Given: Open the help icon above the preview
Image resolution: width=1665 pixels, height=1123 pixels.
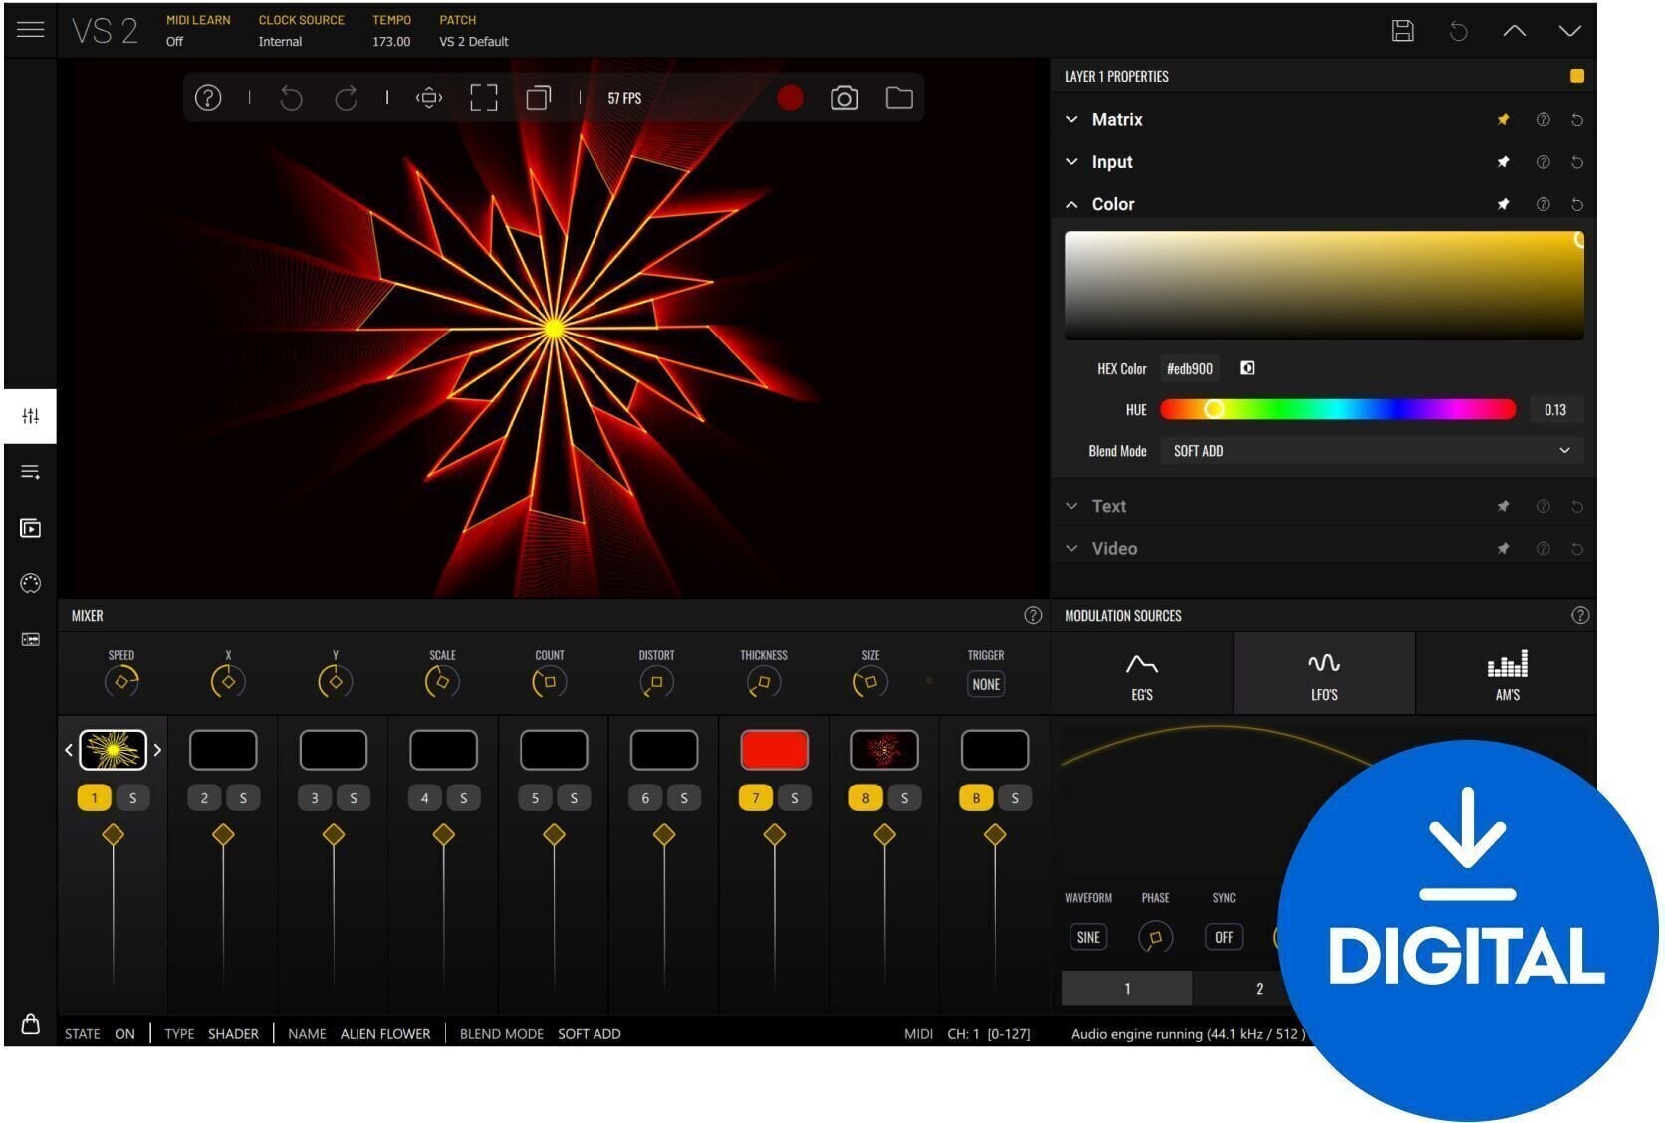Looking at the screenshot, I should [x=208, y=98].
